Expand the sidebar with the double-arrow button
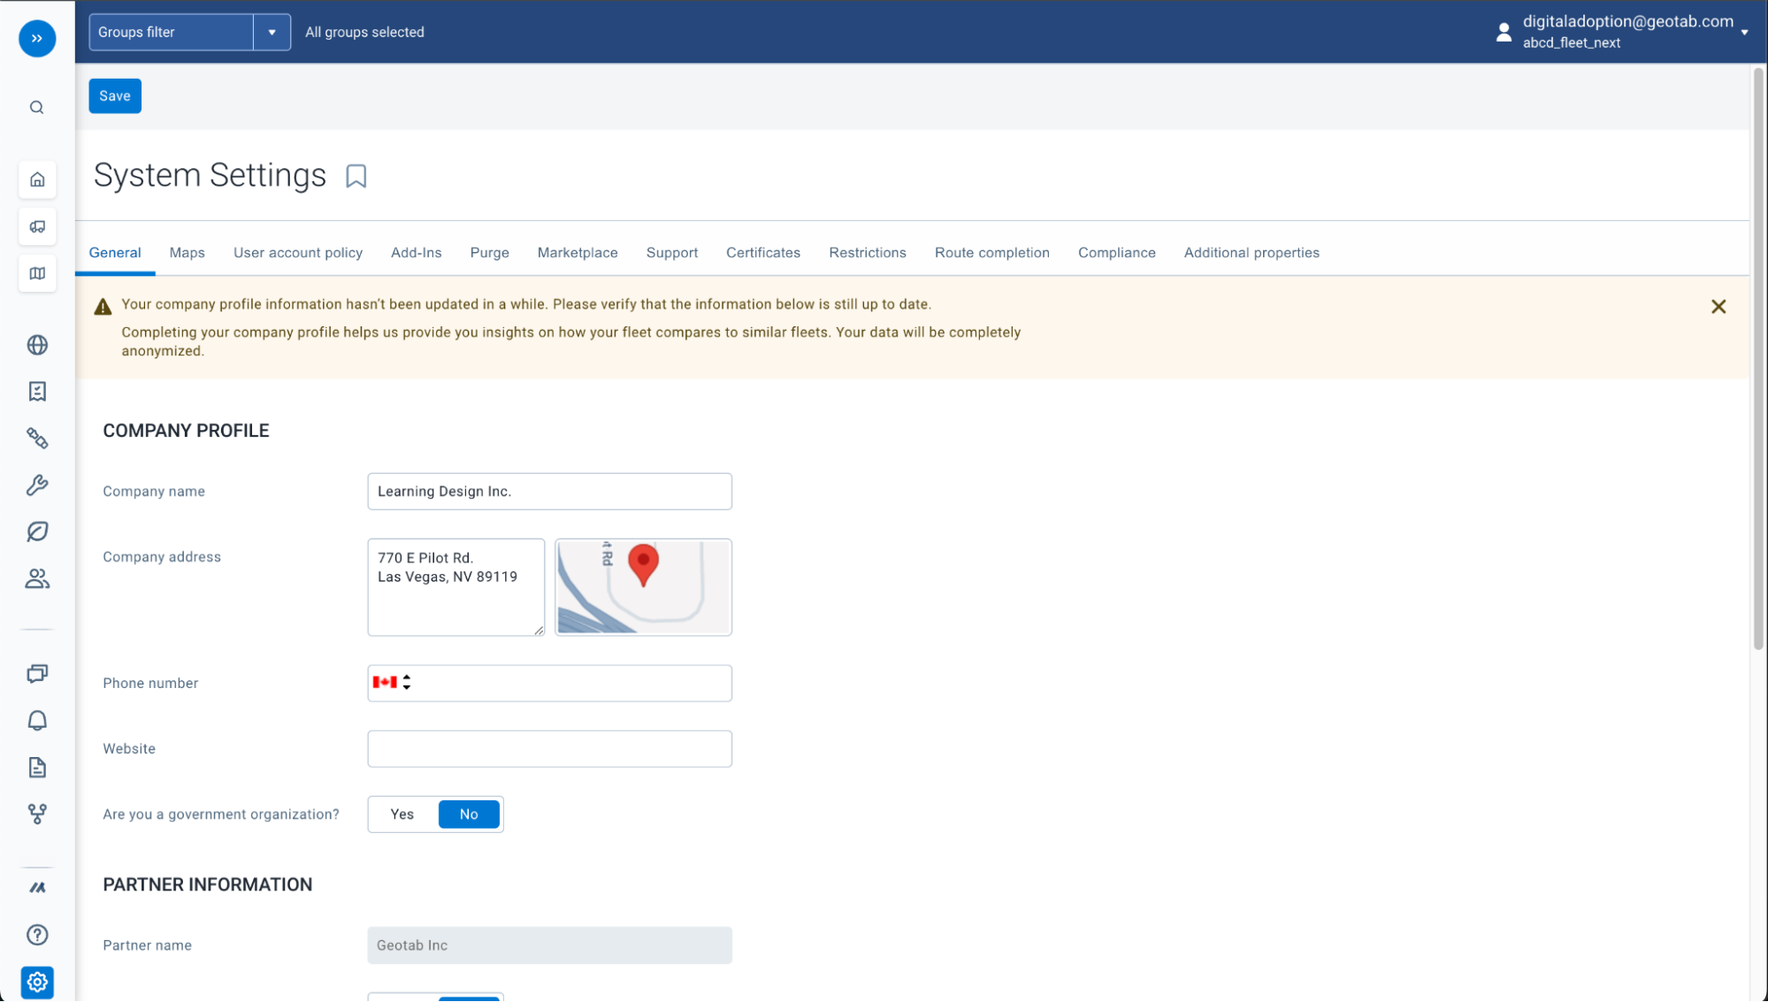The height and width of the screenshot is (1002, 1768). [x=37, y=39]
